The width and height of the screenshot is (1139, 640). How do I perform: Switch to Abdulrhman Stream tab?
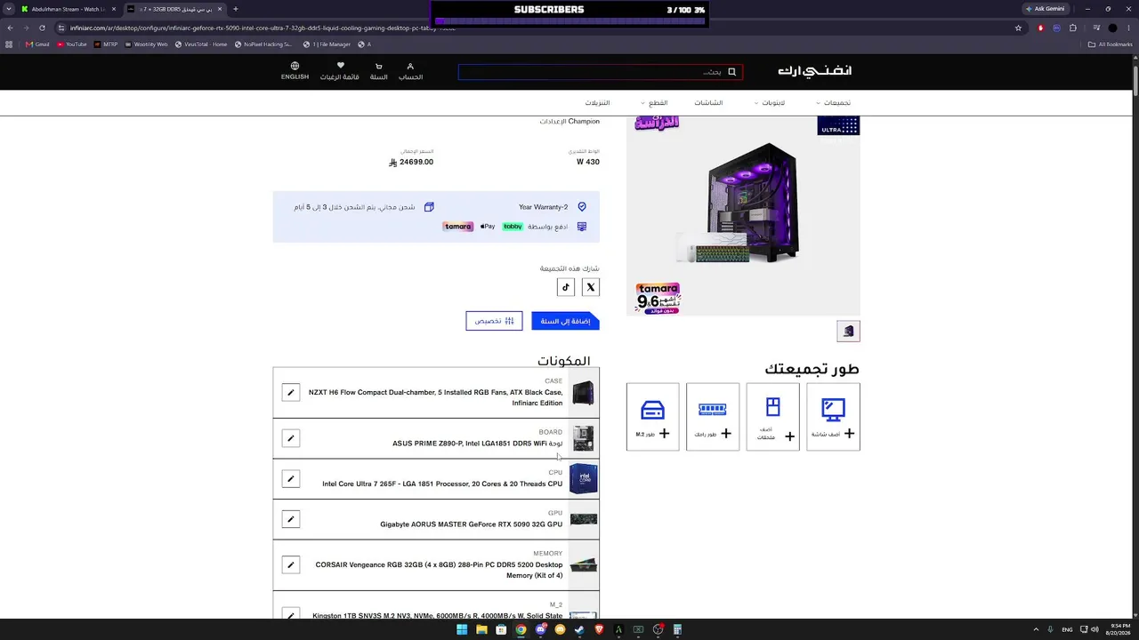pos(68,9)
